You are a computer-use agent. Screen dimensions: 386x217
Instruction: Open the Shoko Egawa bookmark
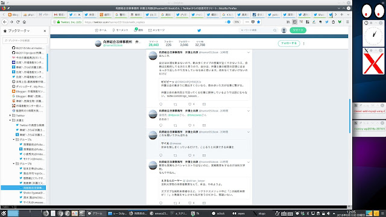click(x=32, y=193)
